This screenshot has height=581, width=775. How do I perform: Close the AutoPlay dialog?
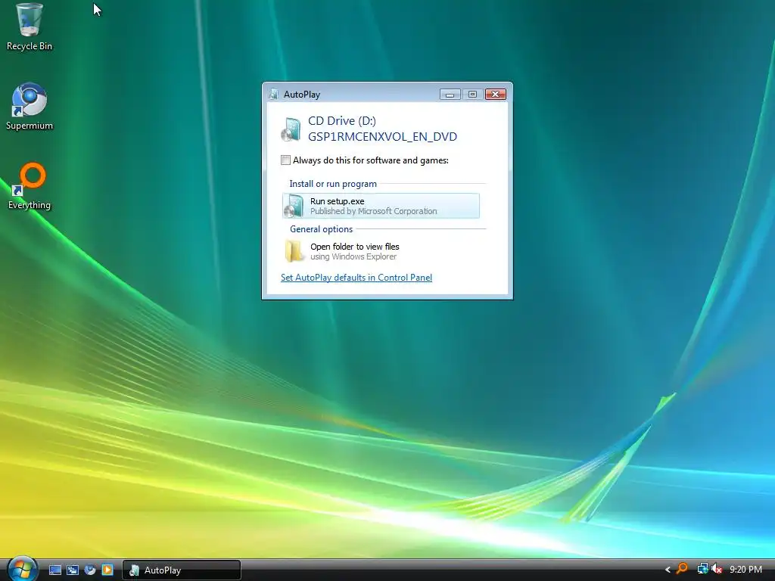point(495,95)
